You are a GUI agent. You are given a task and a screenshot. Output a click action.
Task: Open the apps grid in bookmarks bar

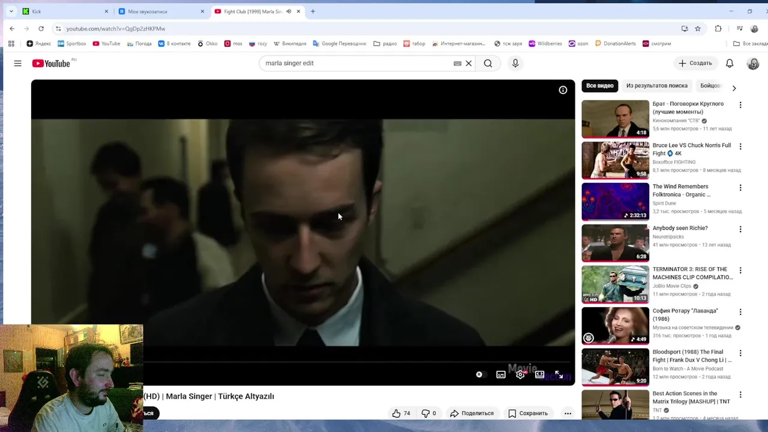11,43
